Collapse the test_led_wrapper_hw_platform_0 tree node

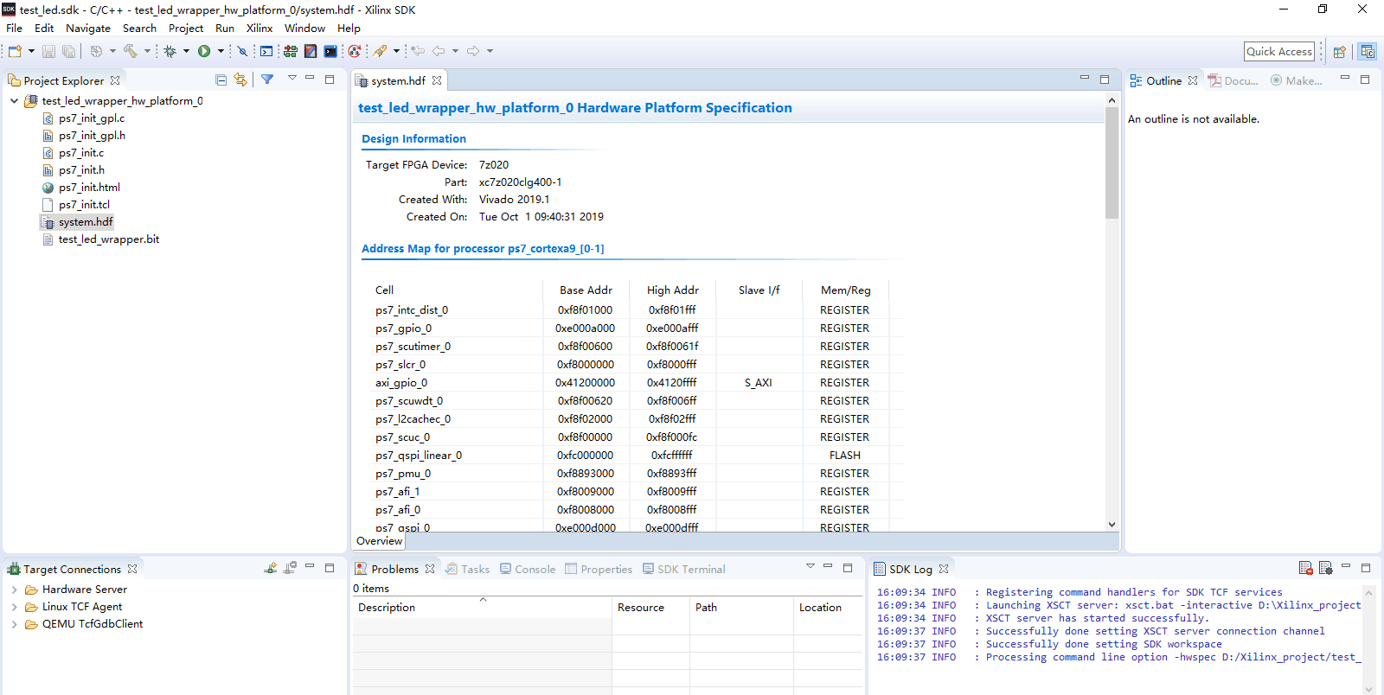(14, 101)
